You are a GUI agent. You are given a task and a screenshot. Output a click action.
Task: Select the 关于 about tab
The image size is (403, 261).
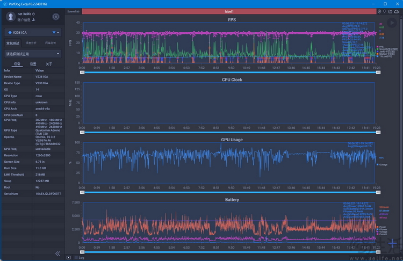pyautogui.click(x=49, y=64)
